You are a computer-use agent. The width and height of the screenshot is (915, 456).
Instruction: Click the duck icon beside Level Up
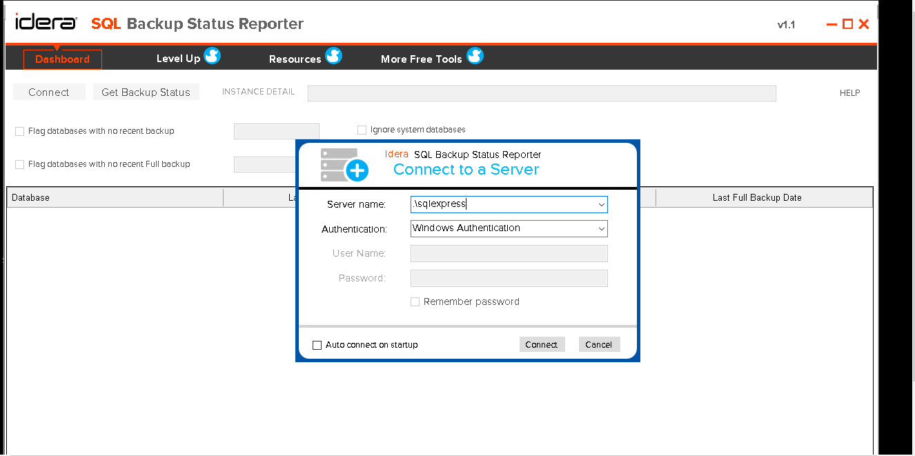coord(213,57)
